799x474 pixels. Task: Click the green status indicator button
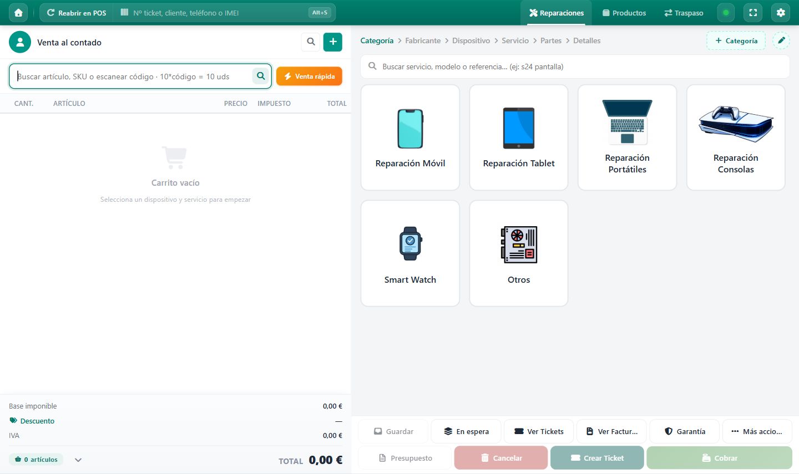coord(726,13)
